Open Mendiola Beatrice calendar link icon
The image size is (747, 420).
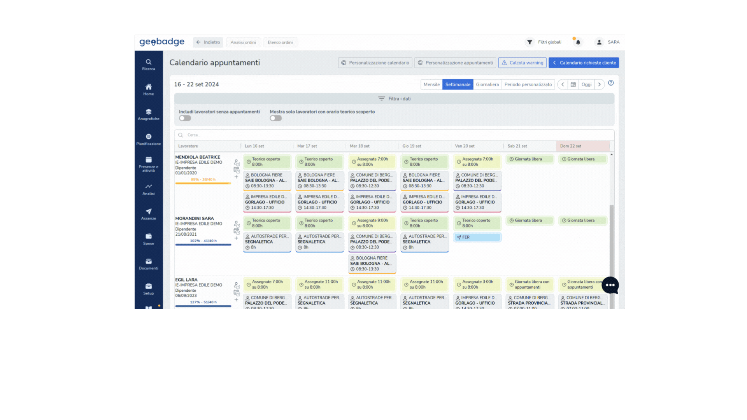[237, 170]
